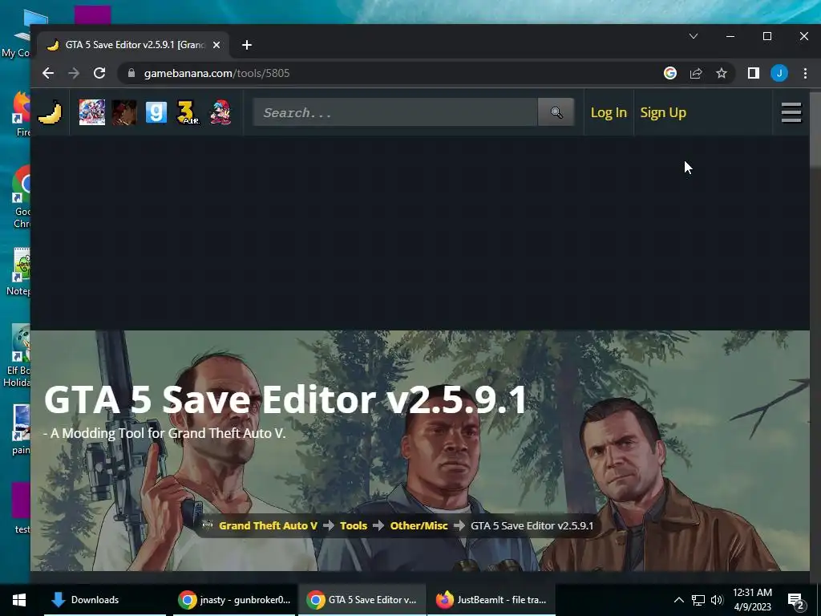Go back with the browser back arrow
The height and width of the screenshot is (616, 821).
point(48,73)
